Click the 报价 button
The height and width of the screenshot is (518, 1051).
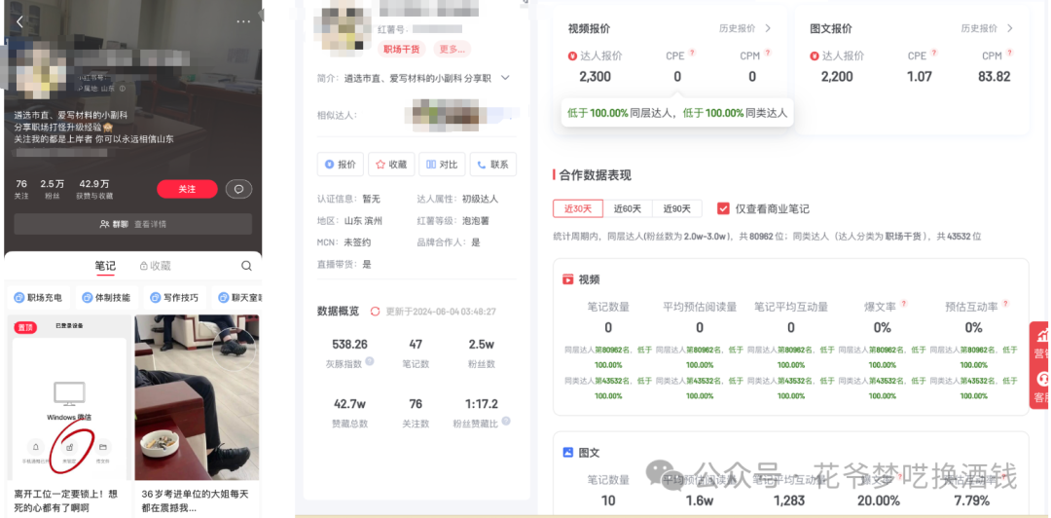click(341, 164)
